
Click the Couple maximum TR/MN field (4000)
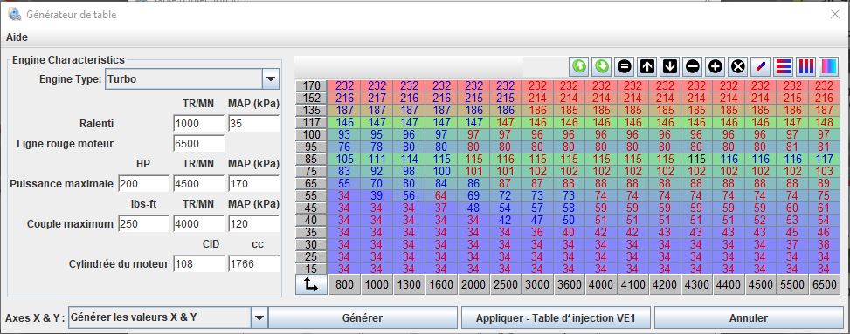(x=199, y=223)
